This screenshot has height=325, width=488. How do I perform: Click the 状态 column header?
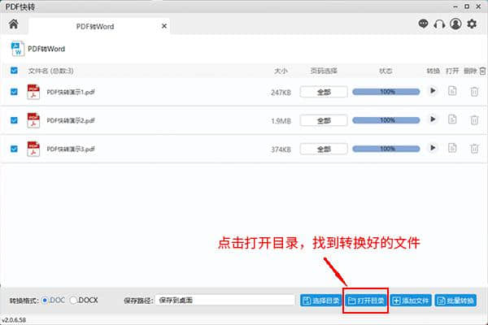[386, 71]
